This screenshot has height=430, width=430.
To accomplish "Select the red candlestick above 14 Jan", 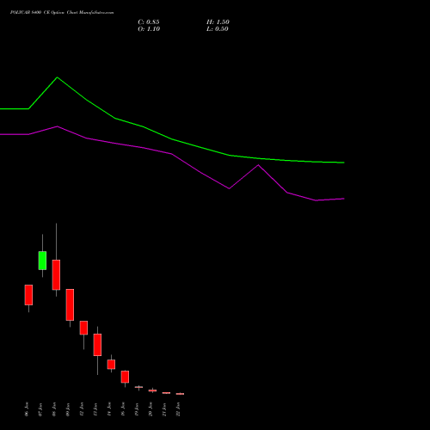I will pos(111,365).
